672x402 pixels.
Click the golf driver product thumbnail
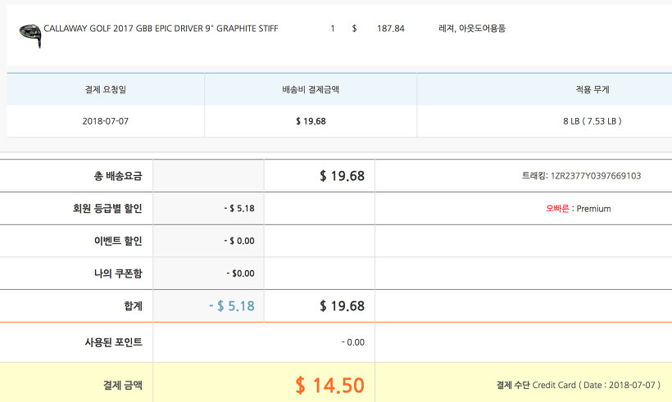(29, 31)
